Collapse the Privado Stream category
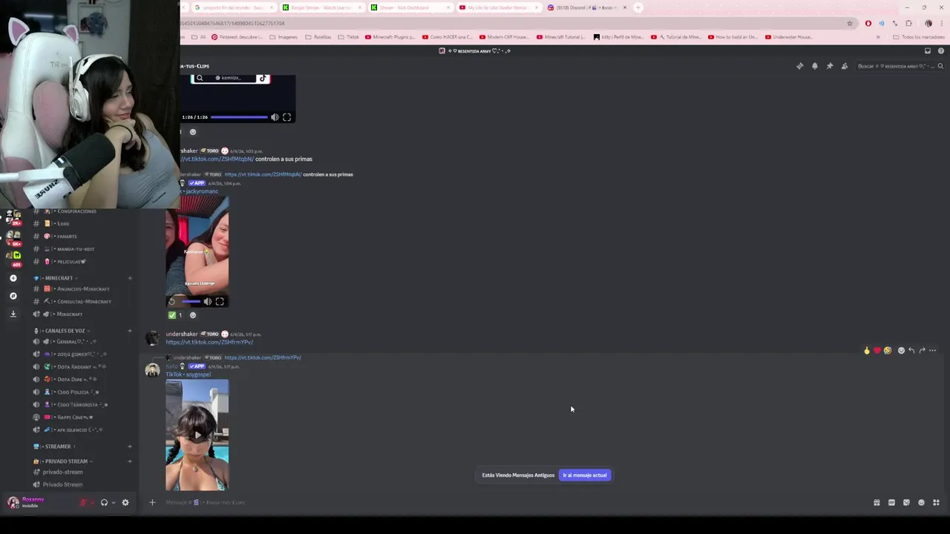 [63, 461]
